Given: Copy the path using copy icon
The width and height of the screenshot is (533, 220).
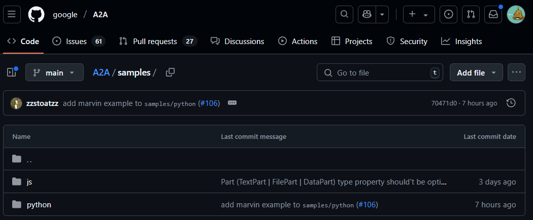Looking at the screenshot, I should pyautogui.click(x=170, y=72).
